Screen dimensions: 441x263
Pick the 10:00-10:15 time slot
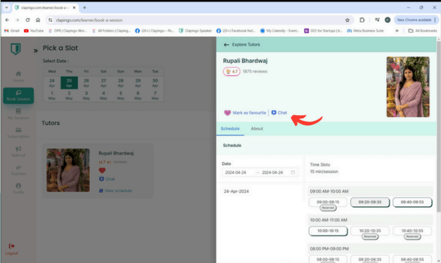click(328, 230)
